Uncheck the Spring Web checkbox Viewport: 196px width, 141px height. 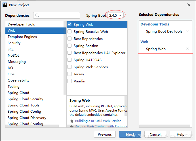pos(69,25)
